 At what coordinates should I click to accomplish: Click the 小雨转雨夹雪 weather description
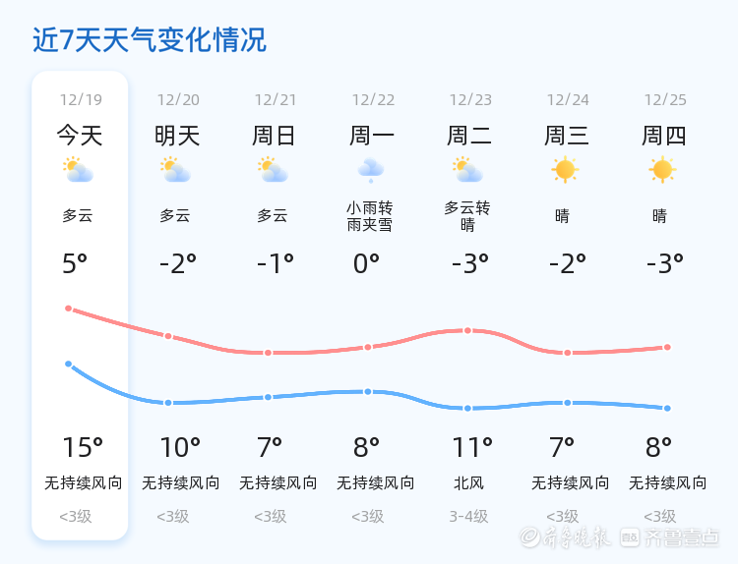tap(370, 216)
